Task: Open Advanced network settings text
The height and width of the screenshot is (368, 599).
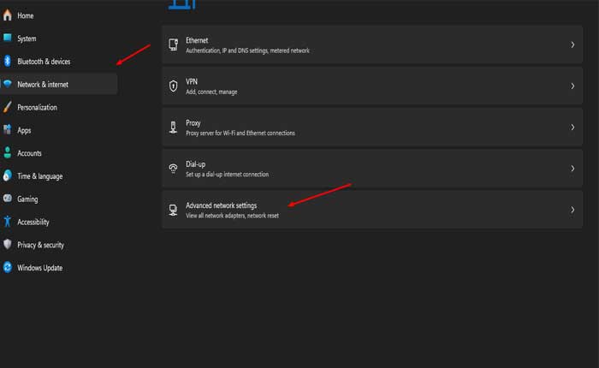Action: click(221, 205)
